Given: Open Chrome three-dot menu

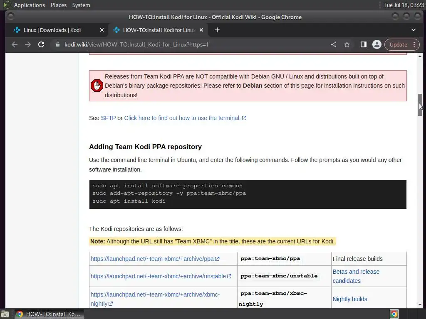Looking at the screenshot, I should pos(414,44).
